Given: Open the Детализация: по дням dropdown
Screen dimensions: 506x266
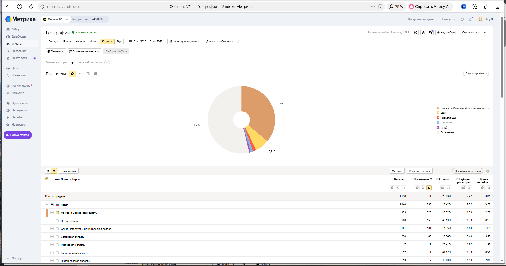Looking at the screenshot, I should point(184,42).
